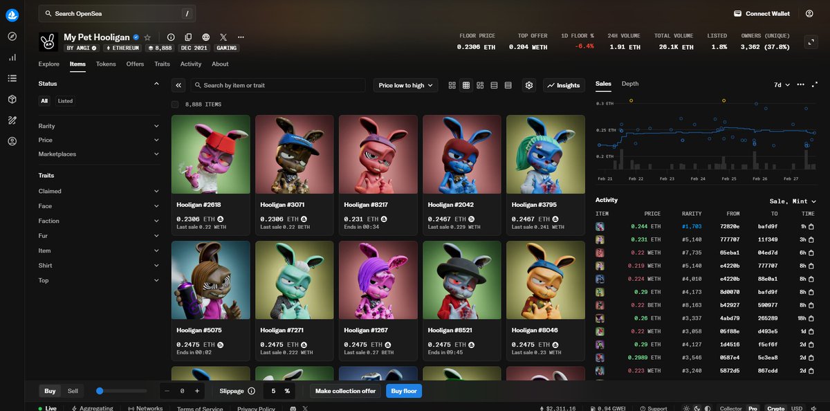Open the account avatar icon at top right
The width and height of the screenshot is (830, 411).
click(x=809, y=13)
